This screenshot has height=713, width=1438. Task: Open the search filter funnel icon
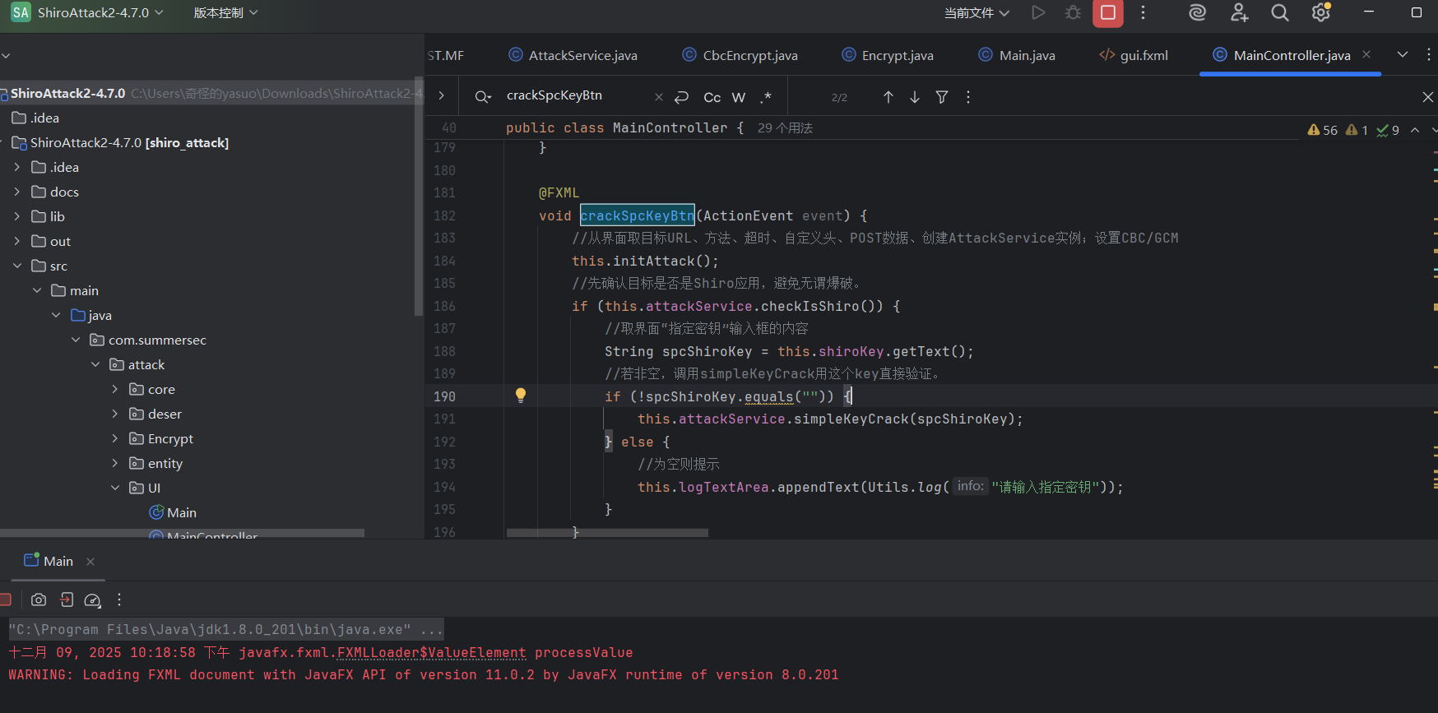coord(942,97)
